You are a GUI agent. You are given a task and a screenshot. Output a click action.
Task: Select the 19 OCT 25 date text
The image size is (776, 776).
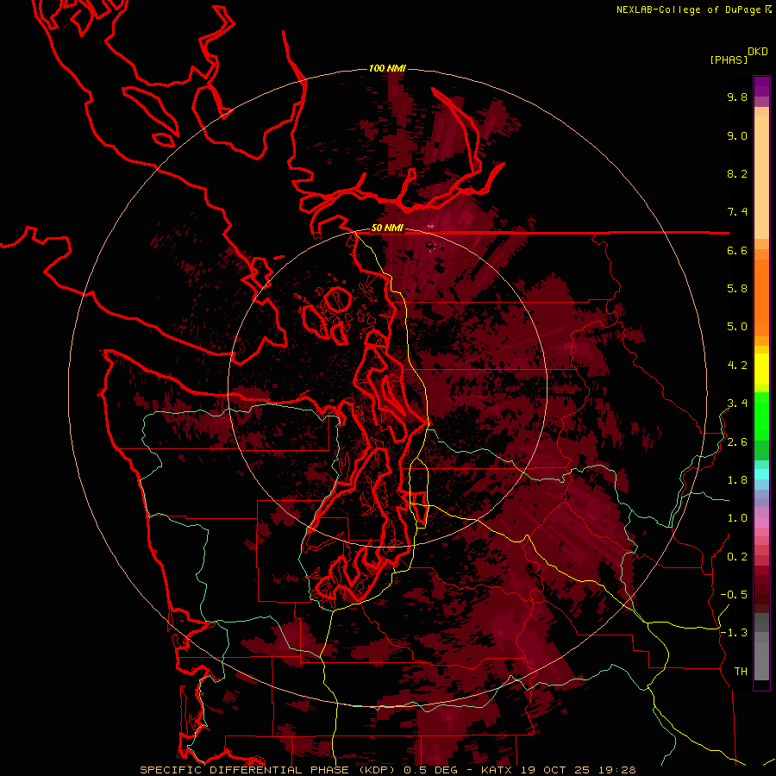pyautogui.click(x=555, y=770)
